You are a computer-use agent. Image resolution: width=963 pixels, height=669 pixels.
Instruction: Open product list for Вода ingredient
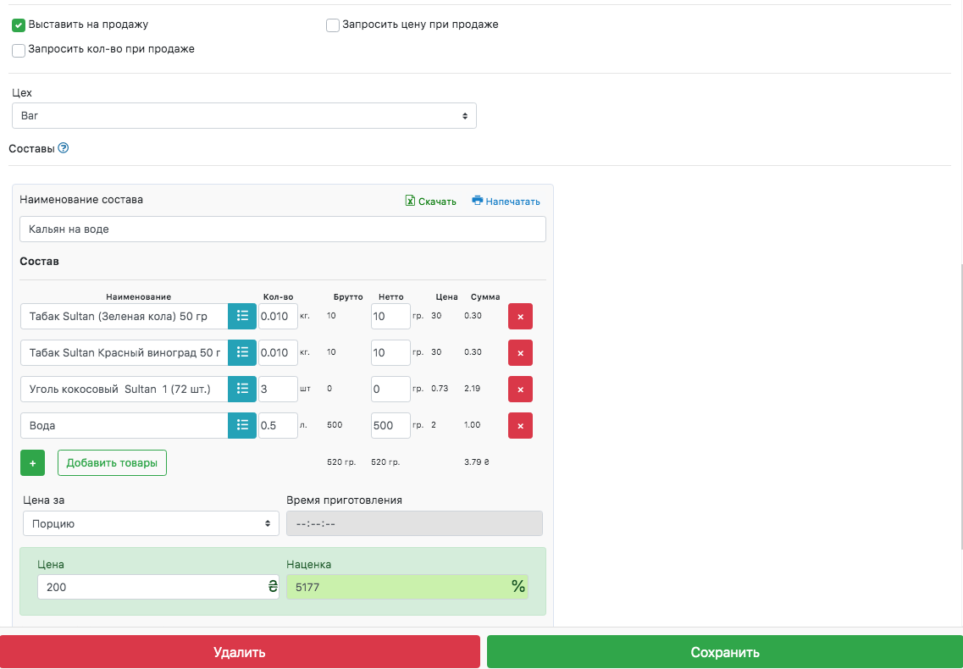(242, 425)
